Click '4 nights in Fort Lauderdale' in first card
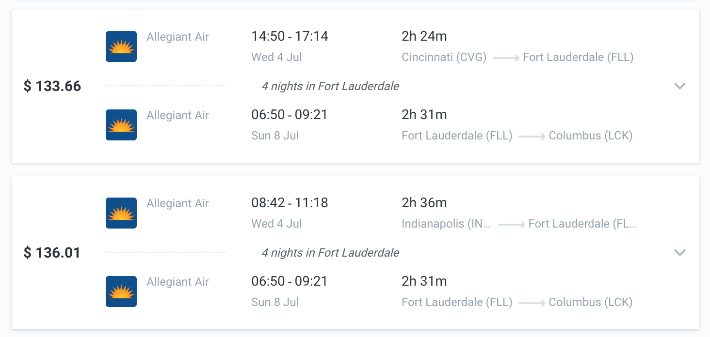710x337 pixels. (x=330, y=86)
